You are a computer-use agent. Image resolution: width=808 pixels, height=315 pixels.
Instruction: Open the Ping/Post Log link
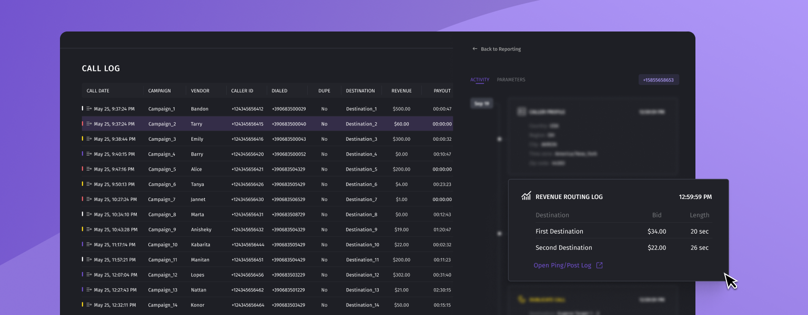(562, 266)
